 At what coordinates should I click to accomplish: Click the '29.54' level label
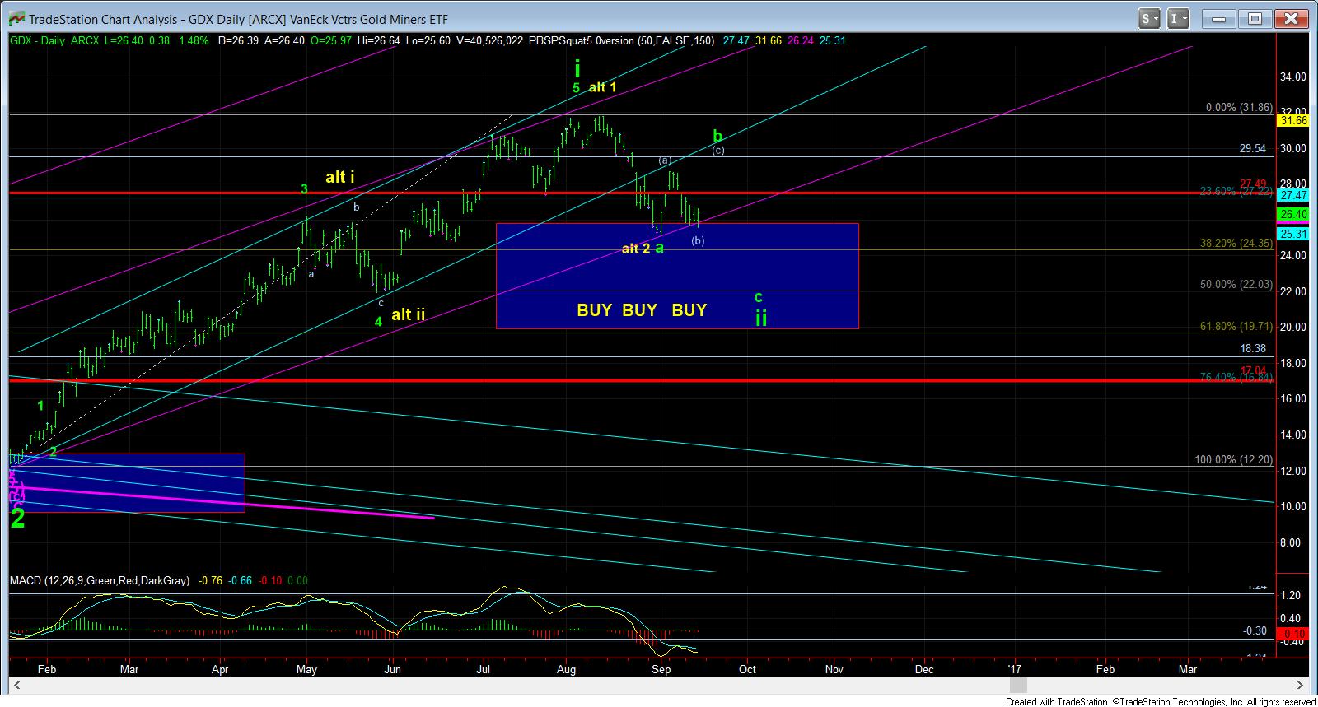(1252, 149)
